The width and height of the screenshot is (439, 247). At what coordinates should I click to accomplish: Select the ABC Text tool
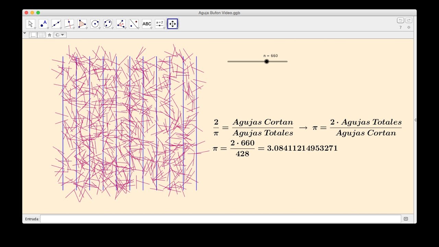pos(147,24)
